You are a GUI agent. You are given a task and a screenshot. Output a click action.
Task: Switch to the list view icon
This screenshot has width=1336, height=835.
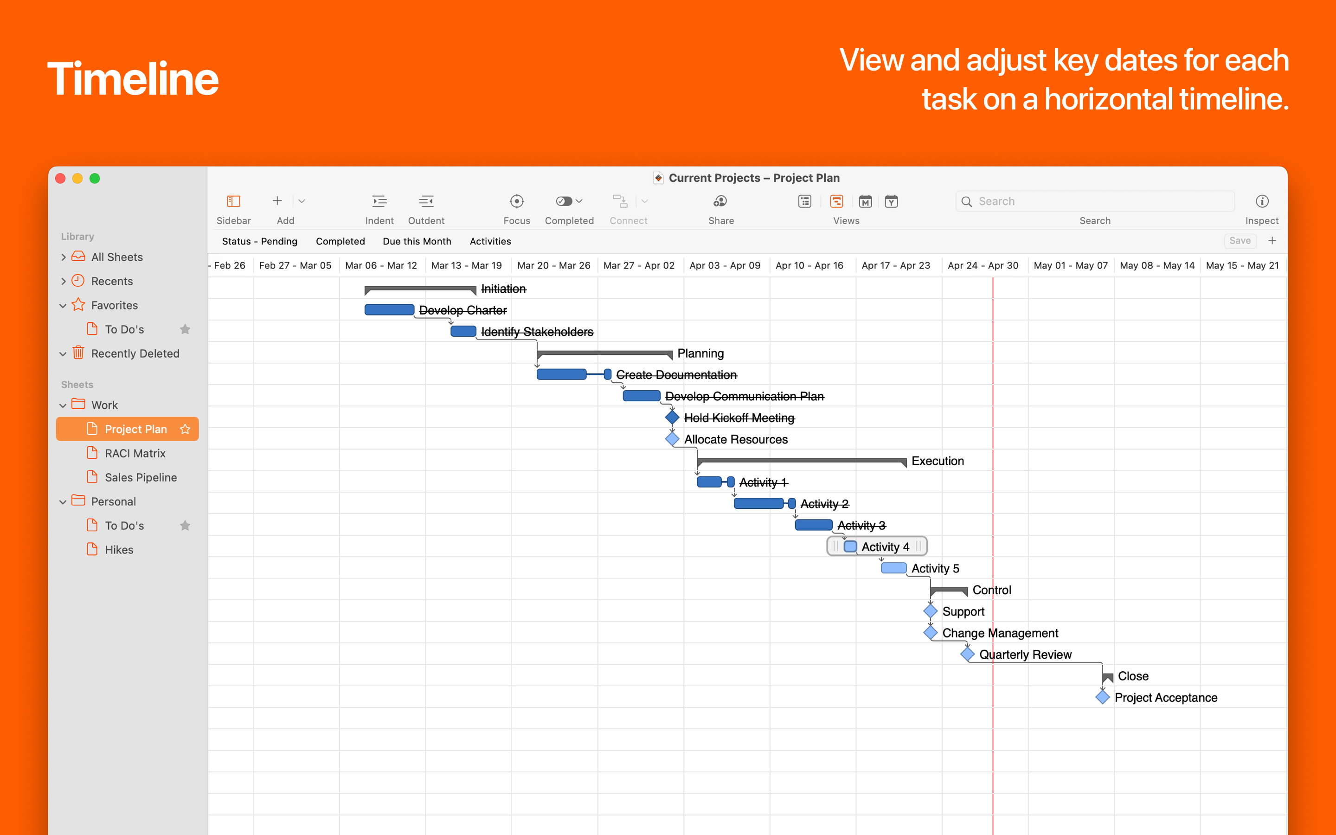804,202
